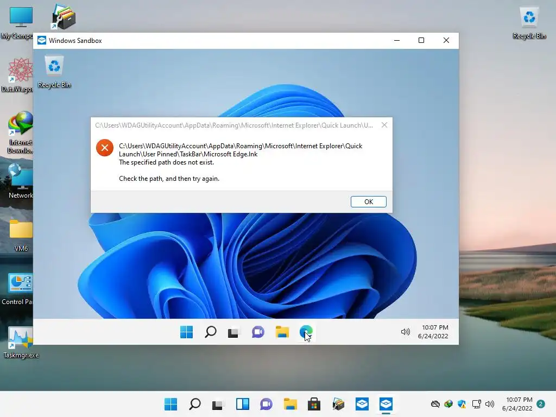Open host taskbar Task View
Viewport: 556px width, 417px height.
[x=218, y=404]
